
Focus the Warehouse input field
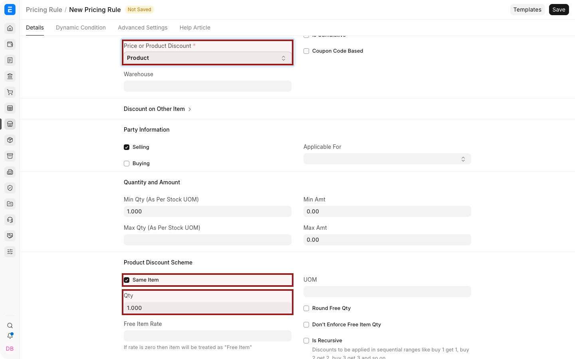coord(208,86)
